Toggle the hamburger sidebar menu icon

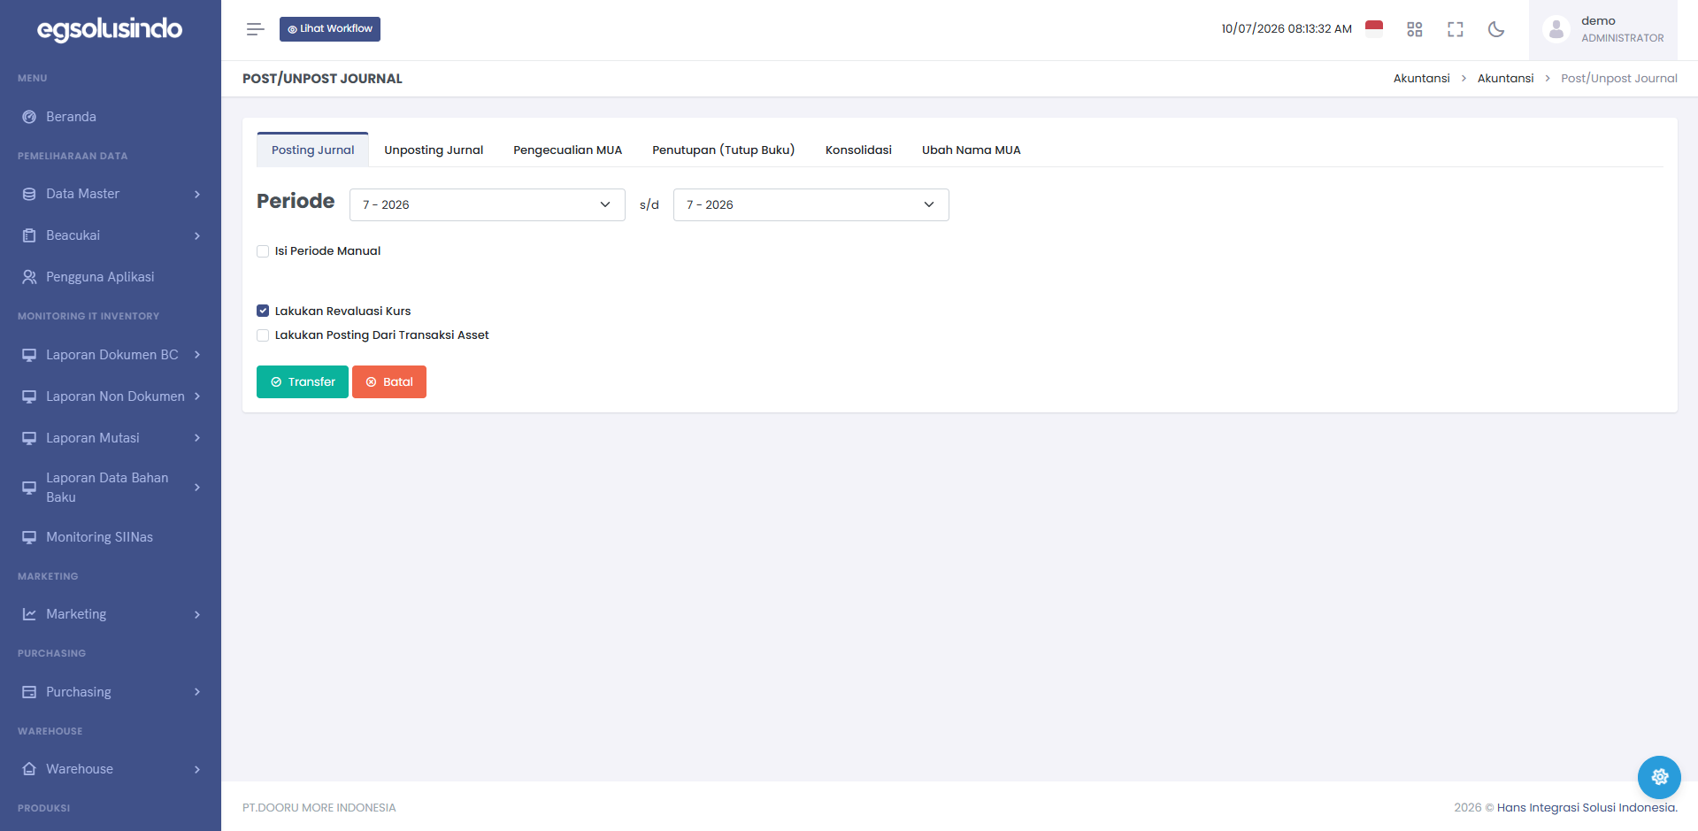[255, 29]
